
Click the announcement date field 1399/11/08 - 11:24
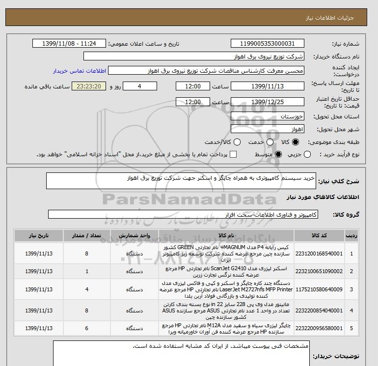[x=69, y=43]
